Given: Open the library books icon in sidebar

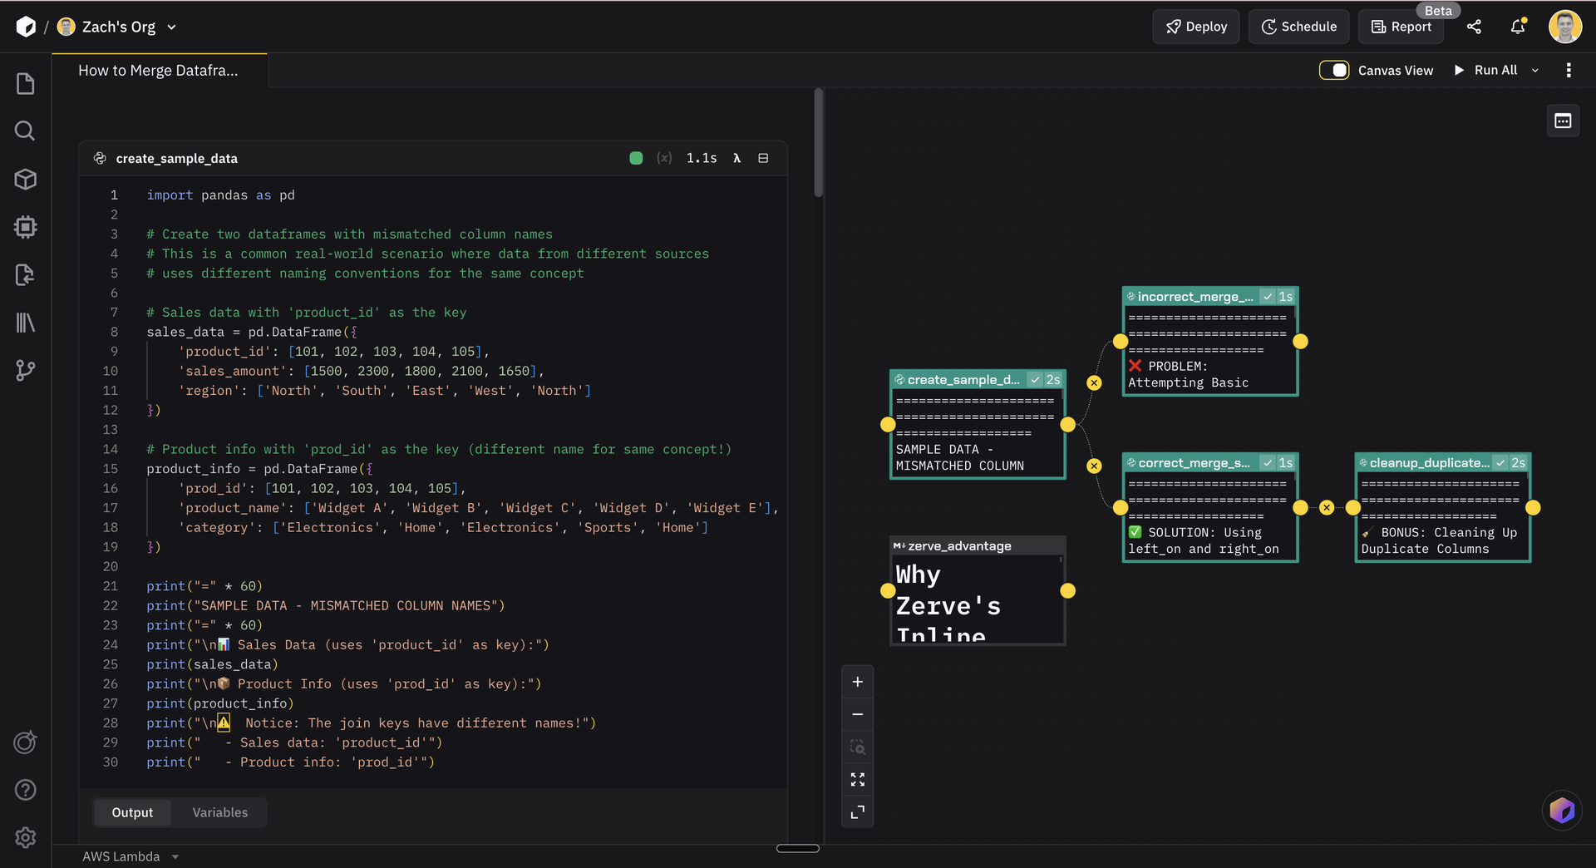Looking at the screenshot, I should [x=26, y=323].
